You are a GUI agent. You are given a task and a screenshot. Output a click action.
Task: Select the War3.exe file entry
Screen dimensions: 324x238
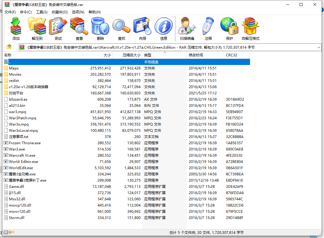[17, 149]
